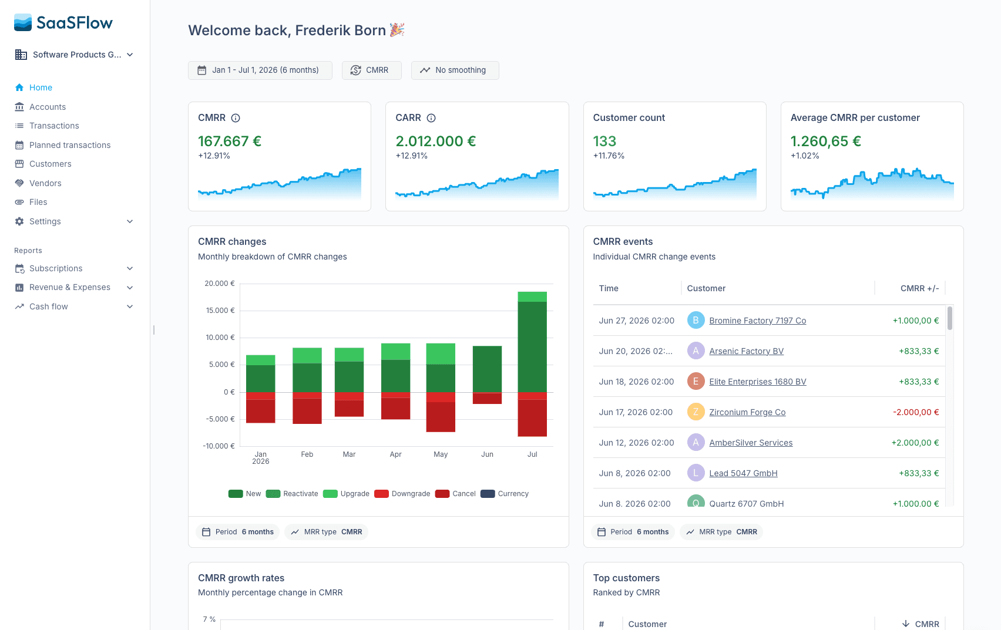Image resolution: width=1001 pixels, height=630 pixels.
Task: Change MRR type CMRR in CMRR changes
Action: [x=327, y=532]
